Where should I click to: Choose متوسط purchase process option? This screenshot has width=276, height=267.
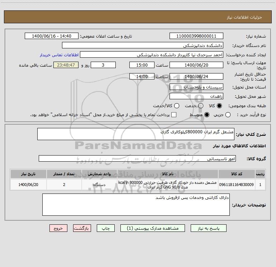tap(207, 115)
